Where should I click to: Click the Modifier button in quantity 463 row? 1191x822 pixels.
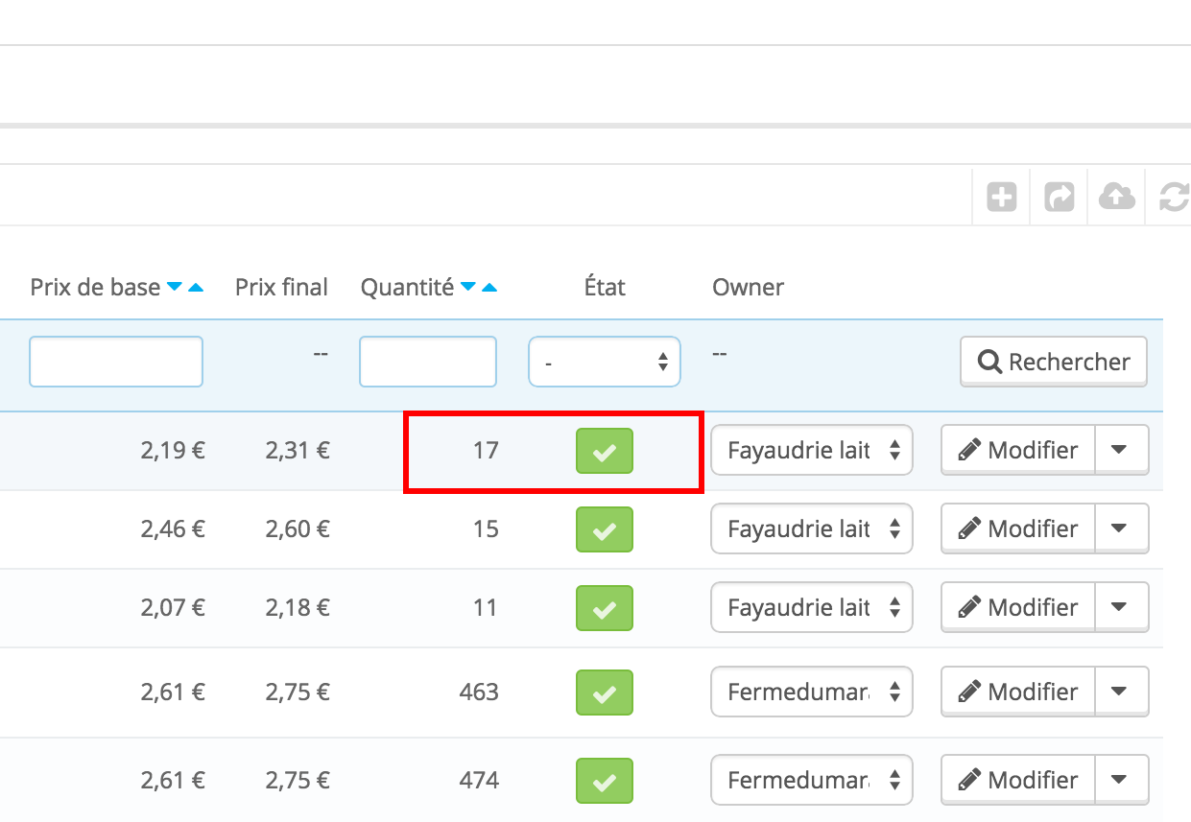pos(1018,692)
